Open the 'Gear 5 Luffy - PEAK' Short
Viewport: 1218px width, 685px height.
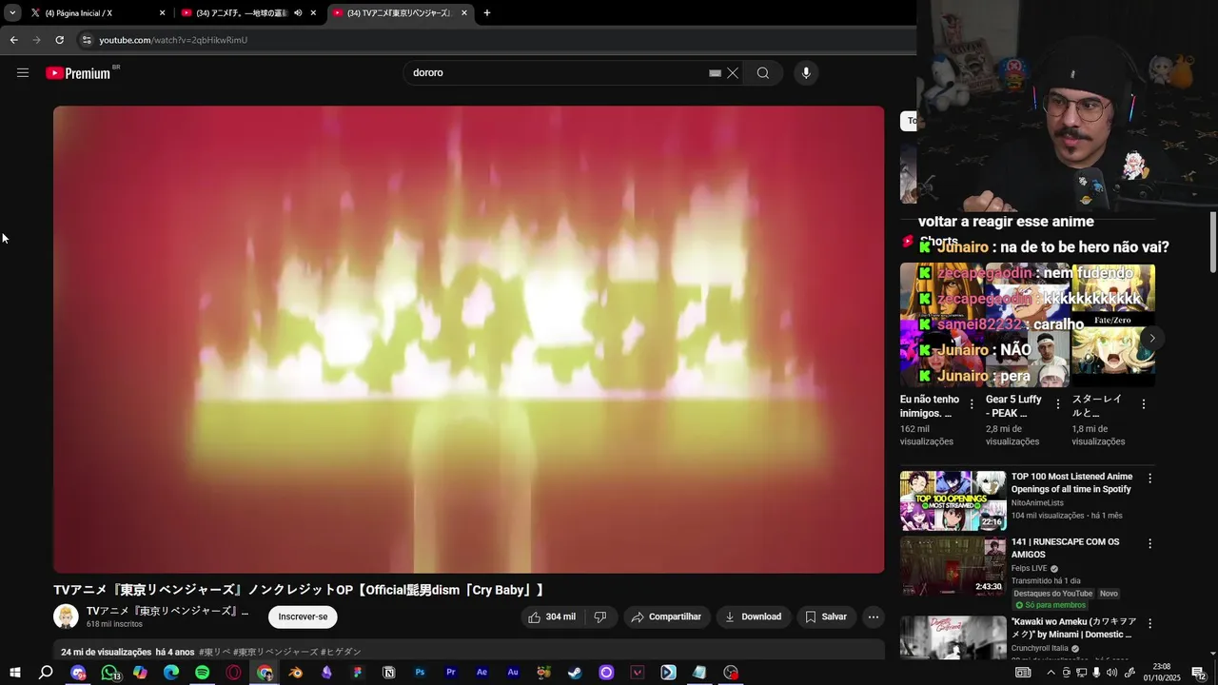[1028, 325]
